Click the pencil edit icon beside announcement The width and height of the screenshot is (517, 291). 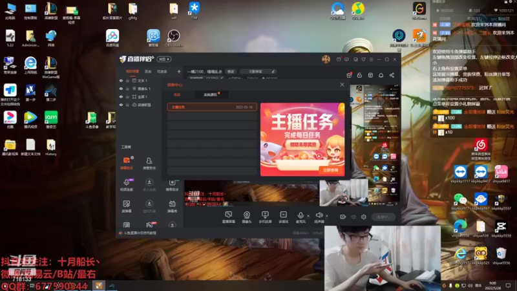pos(273,71)
